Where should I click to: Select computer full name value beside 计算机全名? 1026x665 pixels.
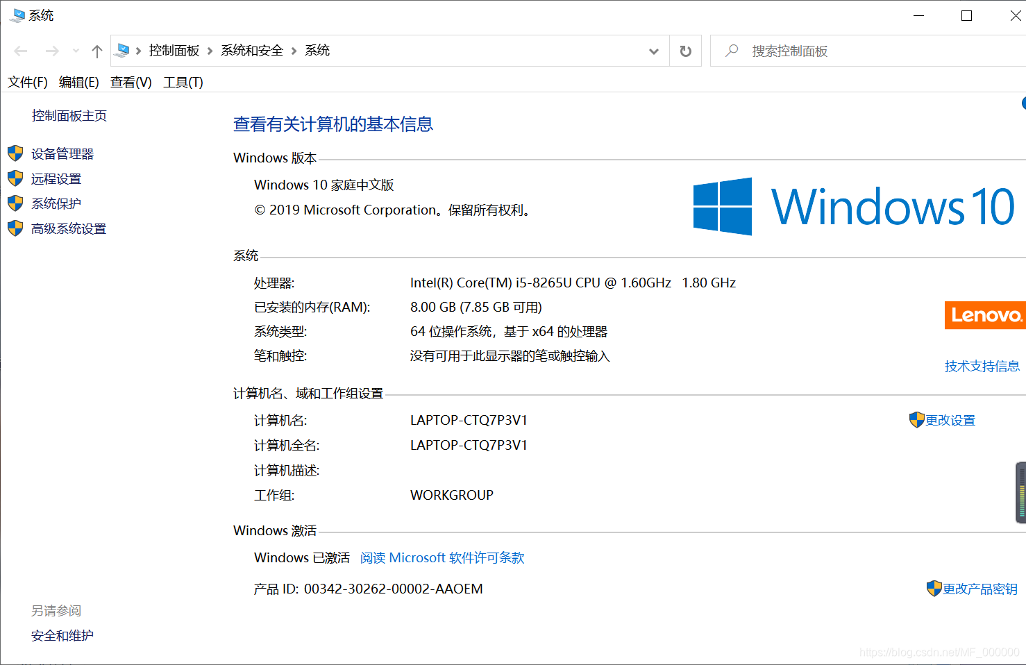click(x=469, y=445)
